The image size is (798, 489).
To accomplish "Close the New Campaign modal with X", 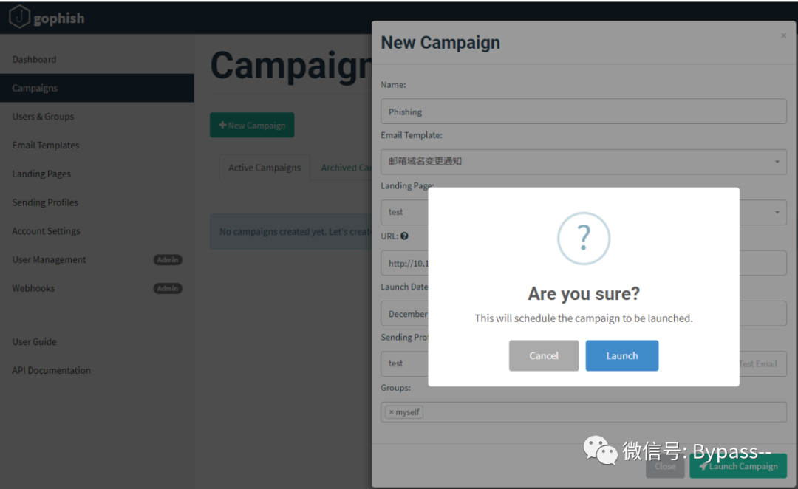I will click(x=783, y=35).
